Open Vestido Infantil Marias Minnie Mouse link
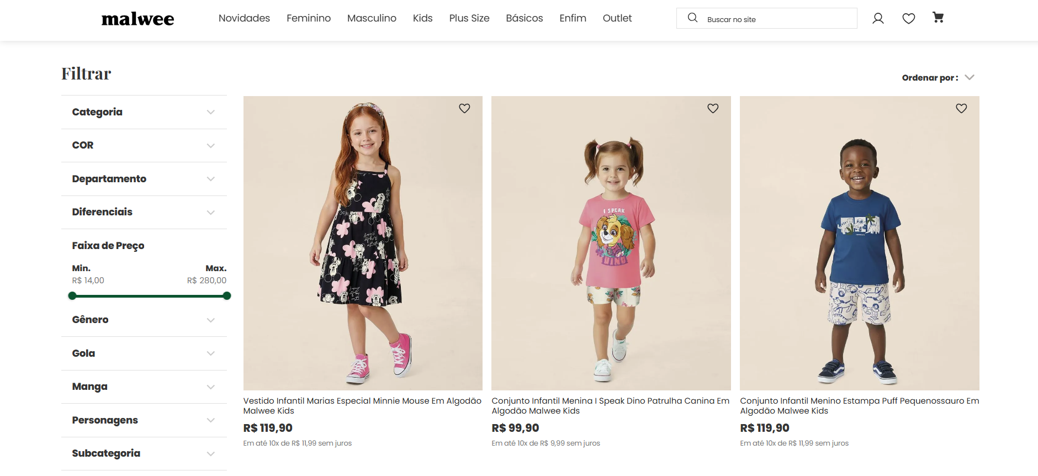Viewport: 1038px width, 476px height. point(362,406)
